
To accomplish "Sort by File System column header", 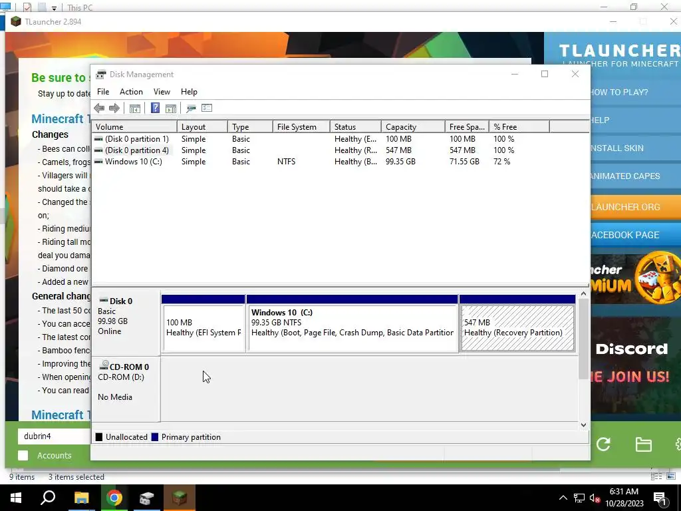I will [x=301, y=127].
